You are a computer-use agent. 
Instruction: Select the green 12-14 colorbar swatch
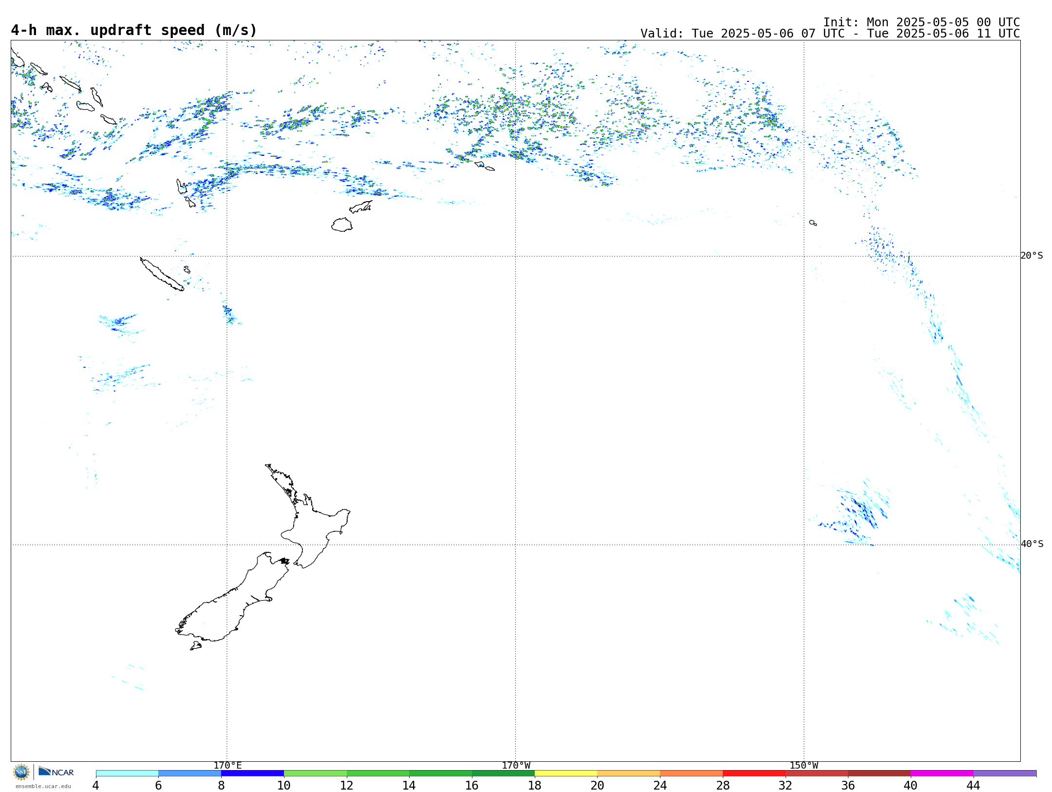tap(378, 773)
